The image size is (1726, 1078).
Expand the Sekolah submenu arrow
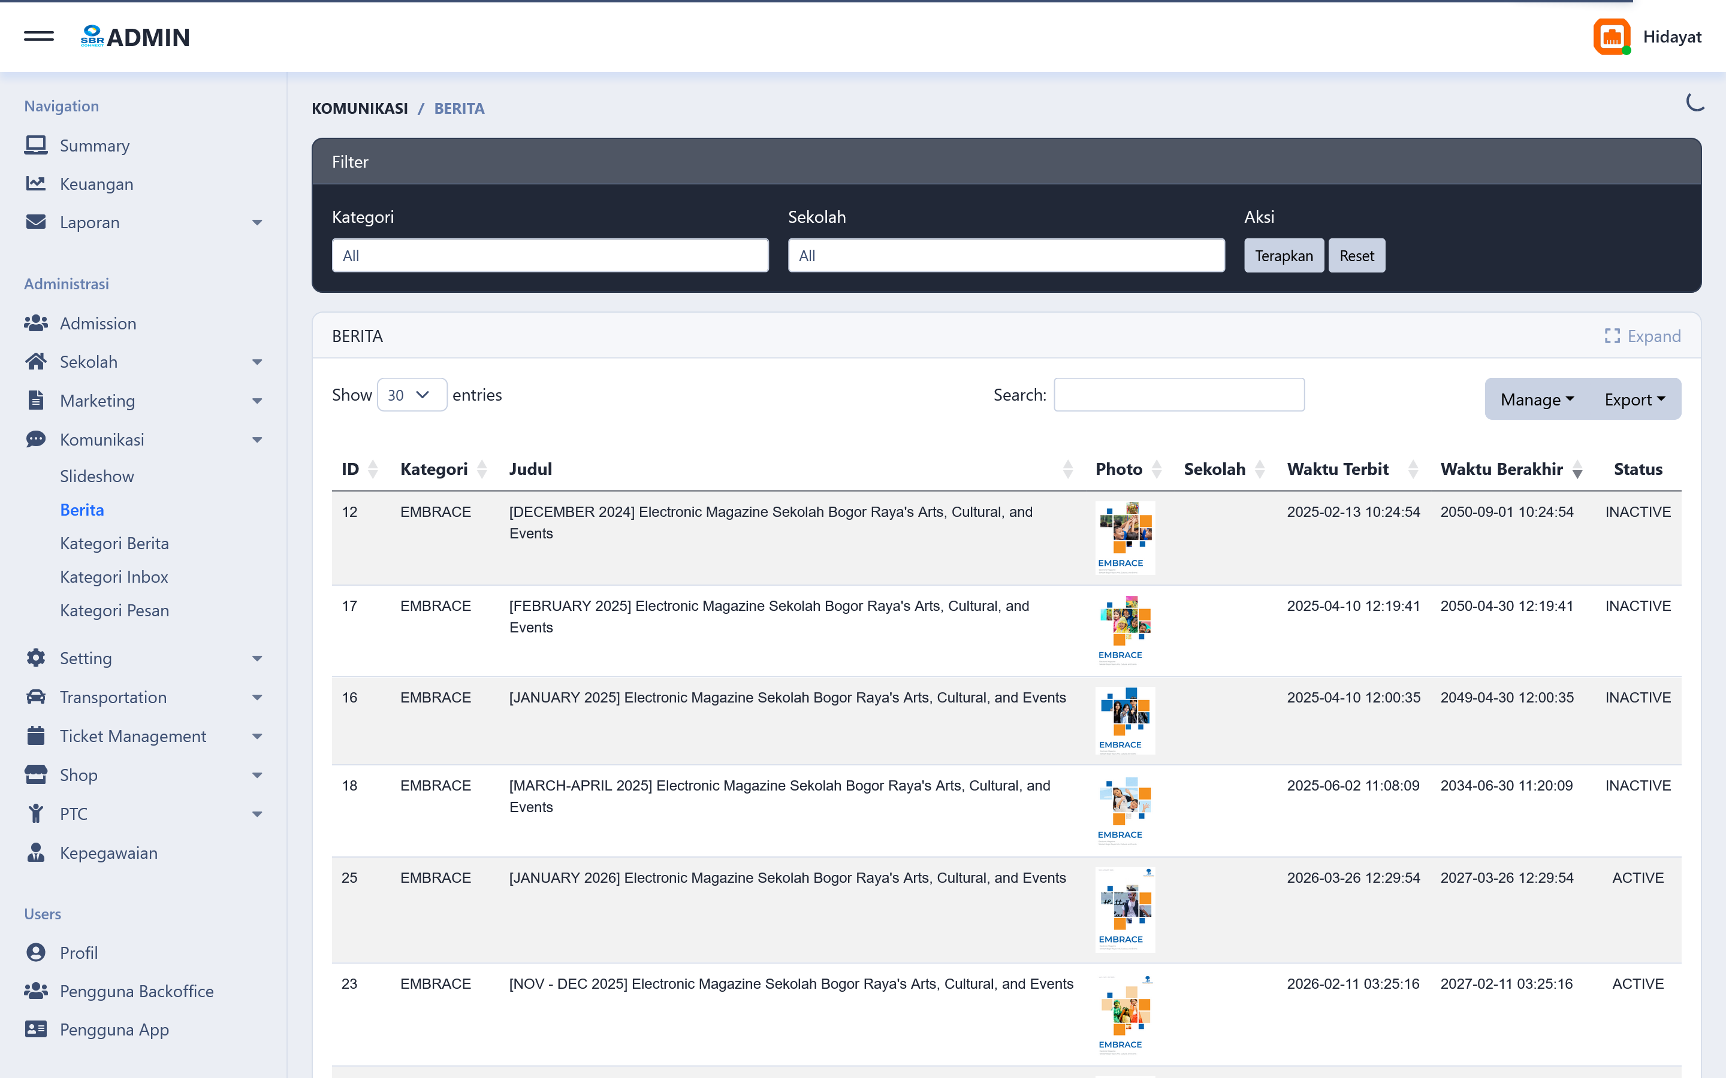point(258,362)
